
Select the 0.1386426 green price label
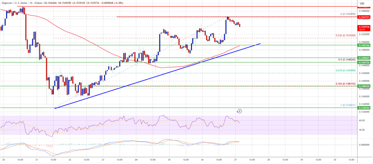point(364,86)
